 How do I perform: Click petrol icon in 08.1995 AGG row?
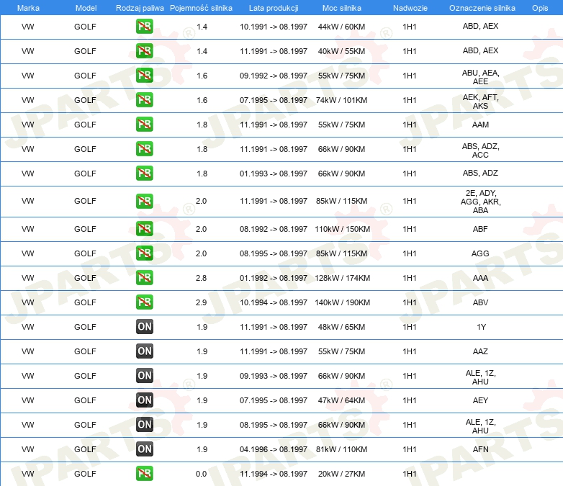pos(144,253)
